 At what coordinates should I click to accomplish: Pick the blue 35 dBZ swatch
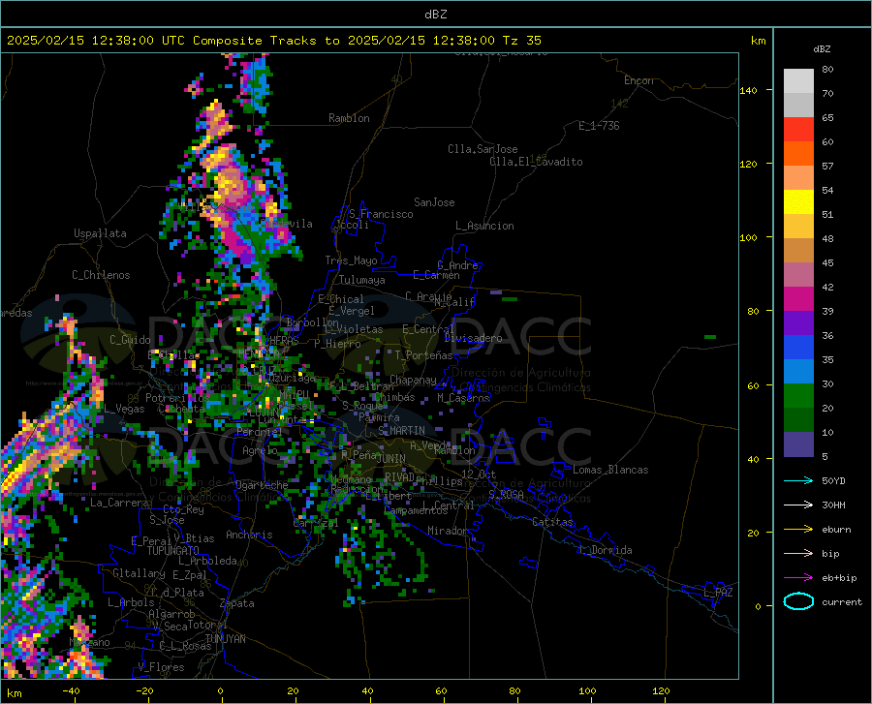click(x=798, y=348)
